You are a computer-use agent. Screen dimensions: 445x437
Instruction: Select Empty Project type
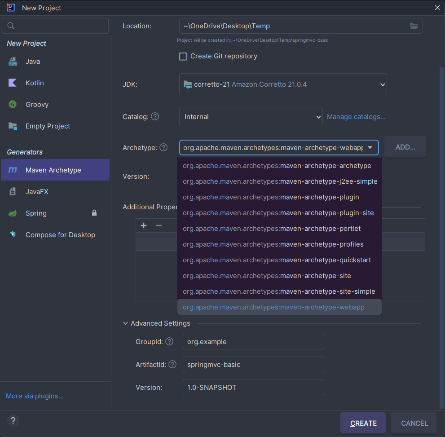pyautogui.click(x=55, y=126)
